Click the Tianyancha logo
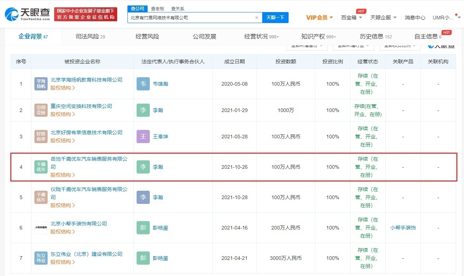Screen dimensions: 464x276 click(27, 14)
